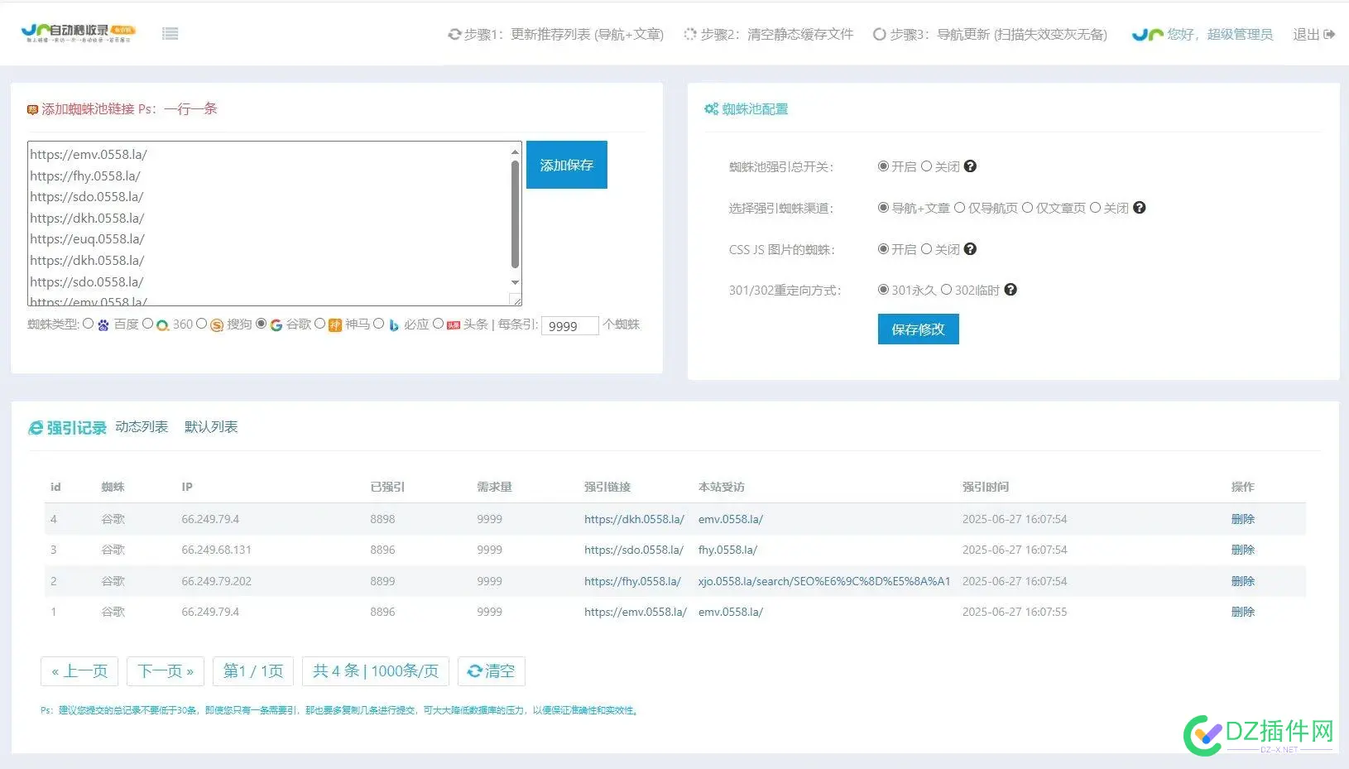Open help icon for 301/302重定向方式
The width and height of the screenshot is (1349, 769).
[x=1011, y=290]
